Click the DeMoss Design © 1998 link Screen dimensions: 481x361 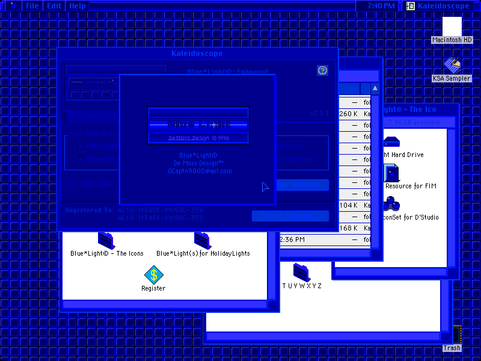point(198,138)
